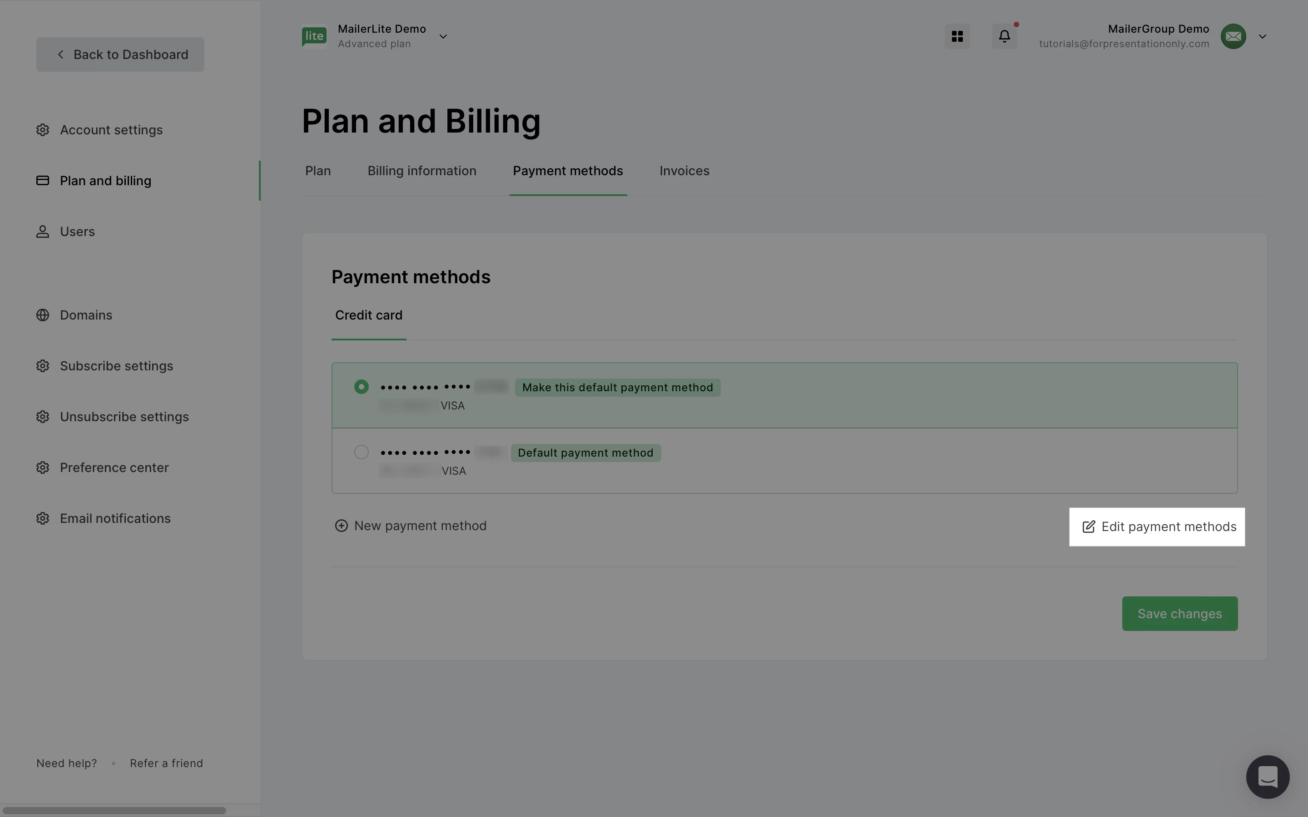Open the notifications bell
Image resolution: width=1308 pixels, height=817 pixels.
(x=1004, y=36)
